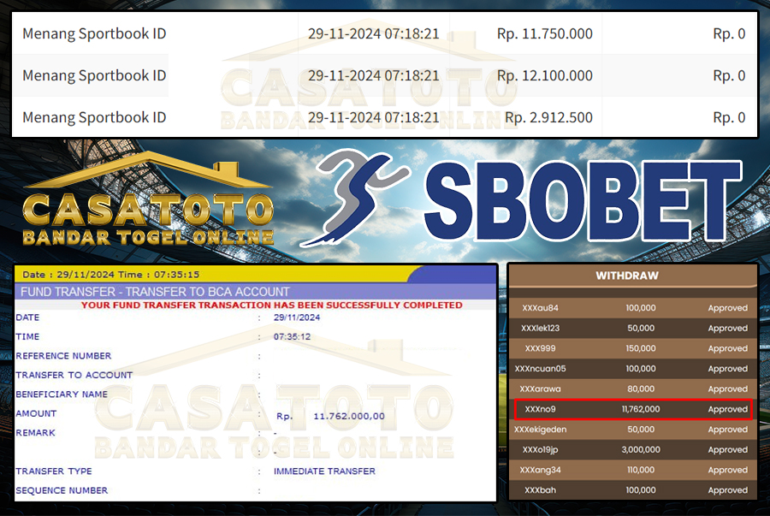770x516 pixels.
Task: Click the successfully completed transaction message
Action: (271, 305)
